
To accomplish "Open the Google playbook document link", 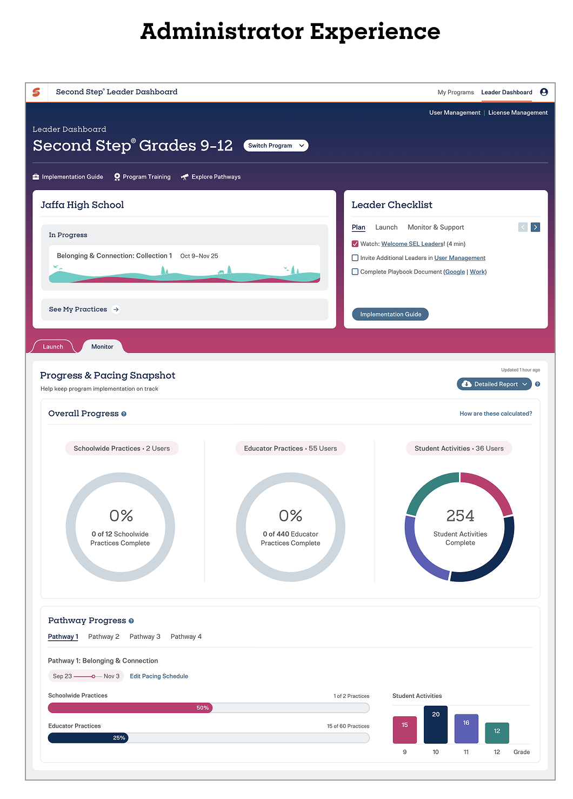I will [455, 272].
